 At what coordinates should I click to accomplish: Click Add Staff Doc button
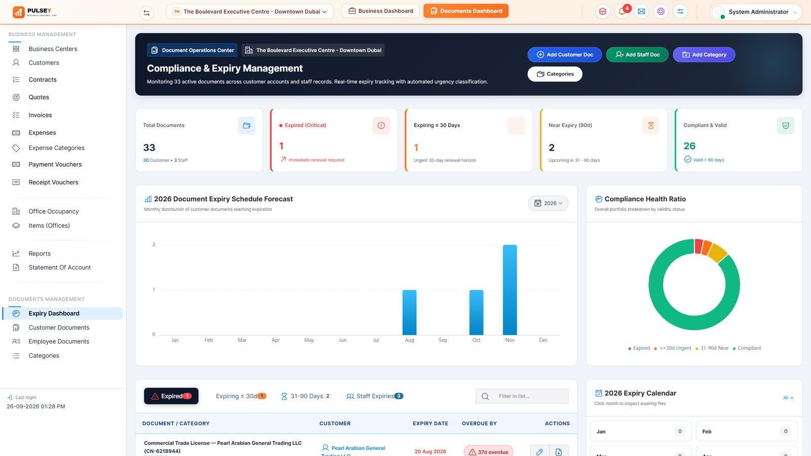click(x=637, y=55)
